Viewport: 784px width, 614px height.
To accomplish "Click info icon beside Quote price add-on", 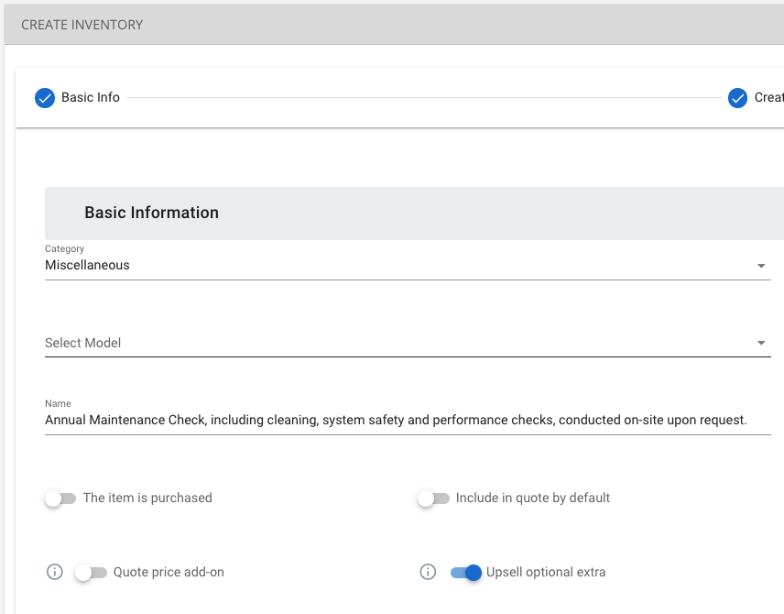I will pos(55,572).
